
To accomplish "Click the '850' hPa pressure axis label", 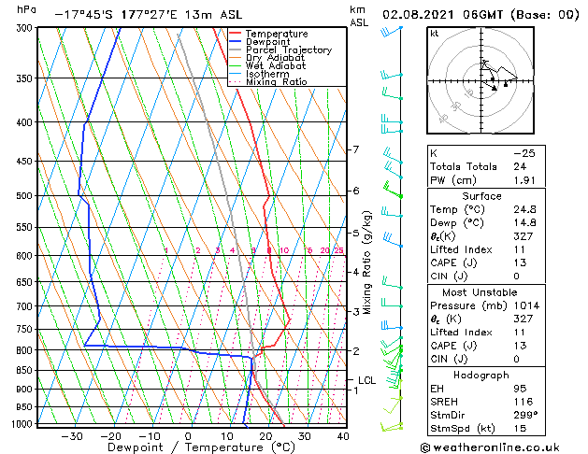I will [x=26, y=370].
